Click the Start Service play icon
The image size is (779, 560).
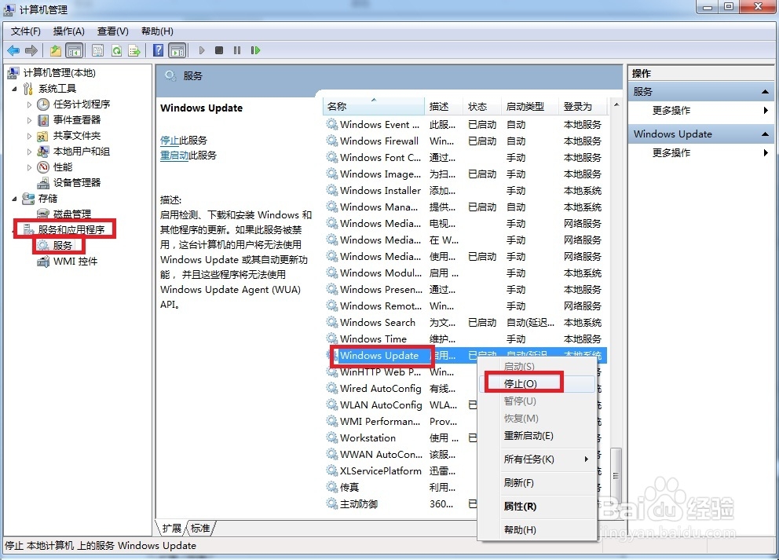(201, 50)
